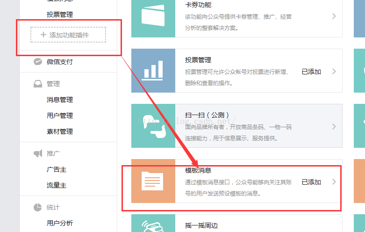
Task: Open 用户管理 in the sidebar
Action: click(60, 116)
